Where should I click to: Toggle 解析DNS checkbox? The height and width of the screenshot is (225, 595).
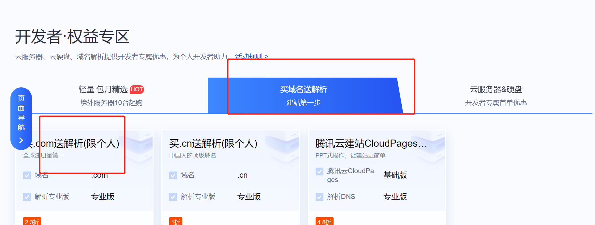tap(320, 197)
